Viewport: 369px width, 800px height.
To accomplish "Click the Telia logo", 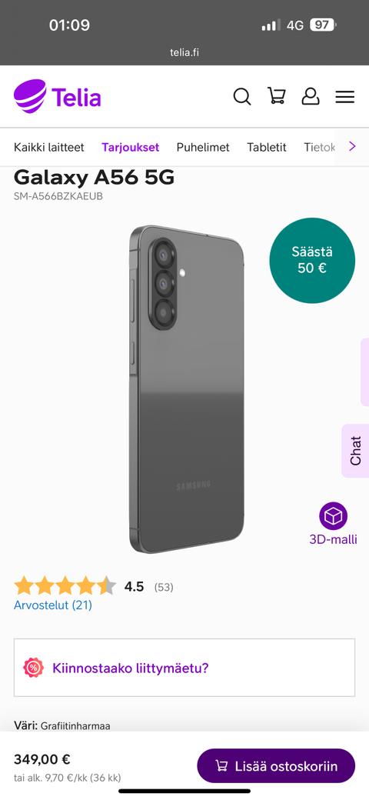I will tap(57, 96).
